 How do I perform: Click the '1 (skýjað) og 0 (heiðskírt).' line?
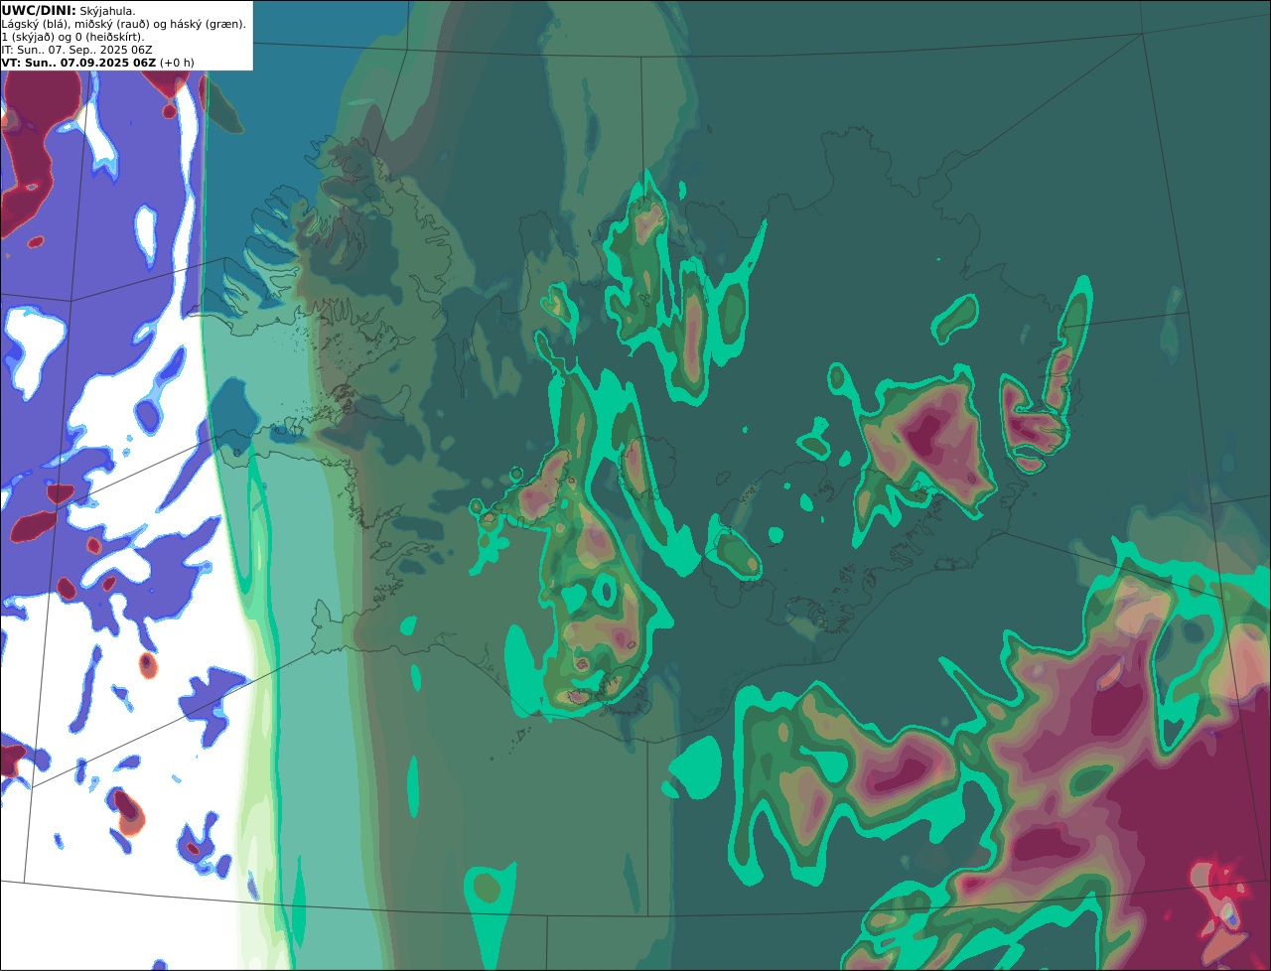[x=73, y=36]
